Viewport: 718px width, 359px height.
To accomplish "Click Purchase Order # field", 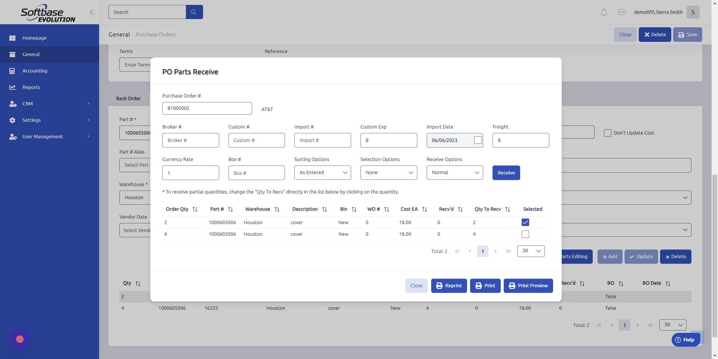I will click(x=207, y=108).
